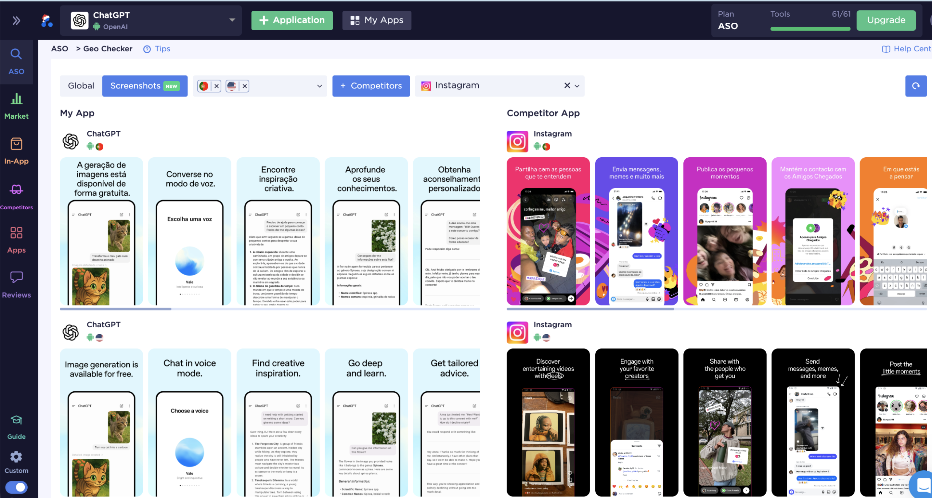Toggle the switch at sidebar bottom

16,487
